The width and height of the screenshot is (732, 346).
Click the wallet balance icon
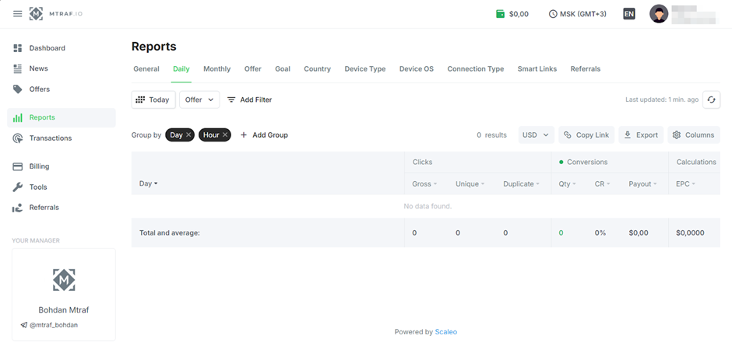(500, 14)
